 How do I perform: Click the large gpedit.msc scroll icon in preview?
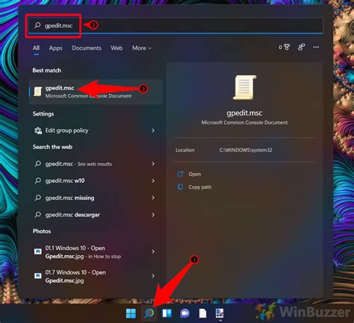point(244,87)
